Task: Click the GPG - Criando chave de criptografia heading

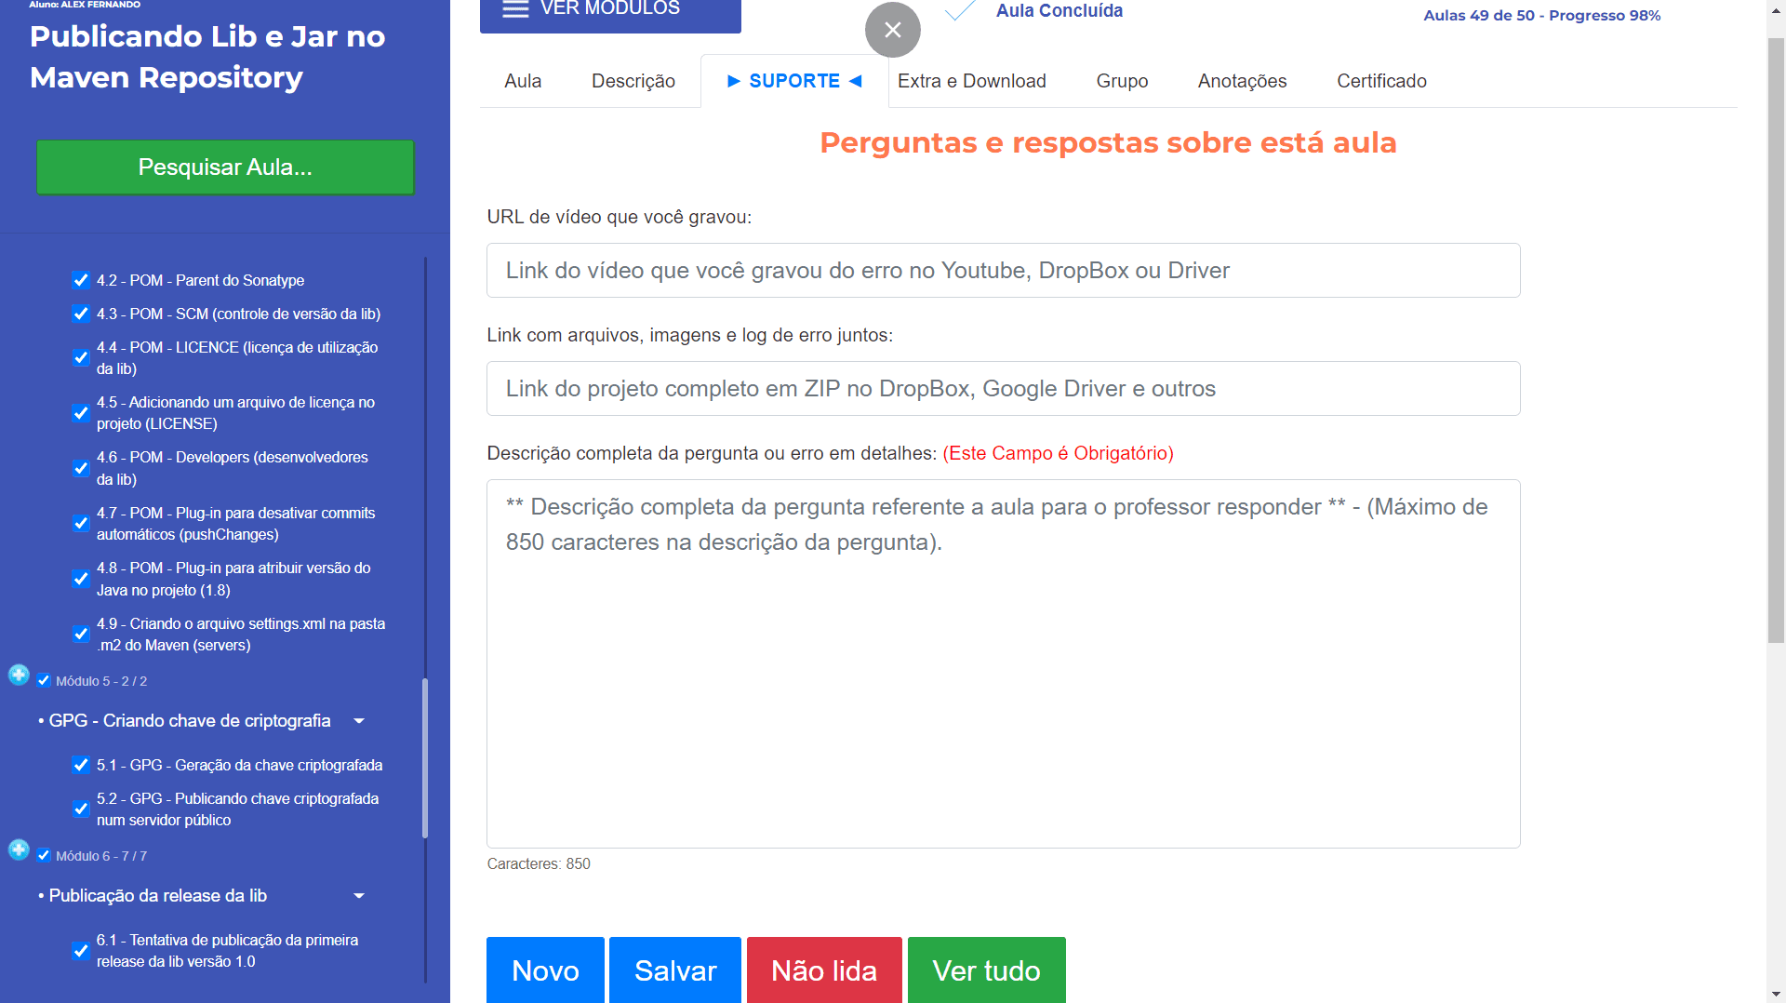Action: [190, 721]
